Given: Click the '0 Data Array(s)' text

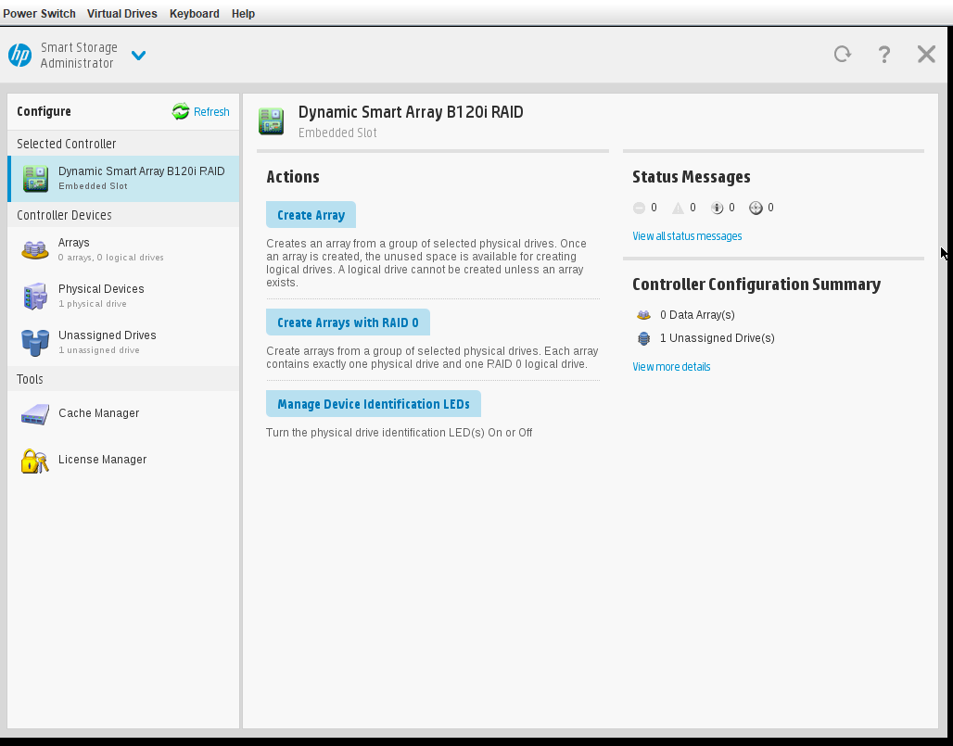Looking at the screenshot, I should [x=697, y=315].
